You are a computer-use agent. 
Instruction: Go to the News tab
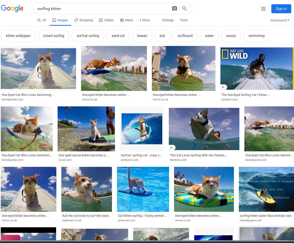(127, 20)
